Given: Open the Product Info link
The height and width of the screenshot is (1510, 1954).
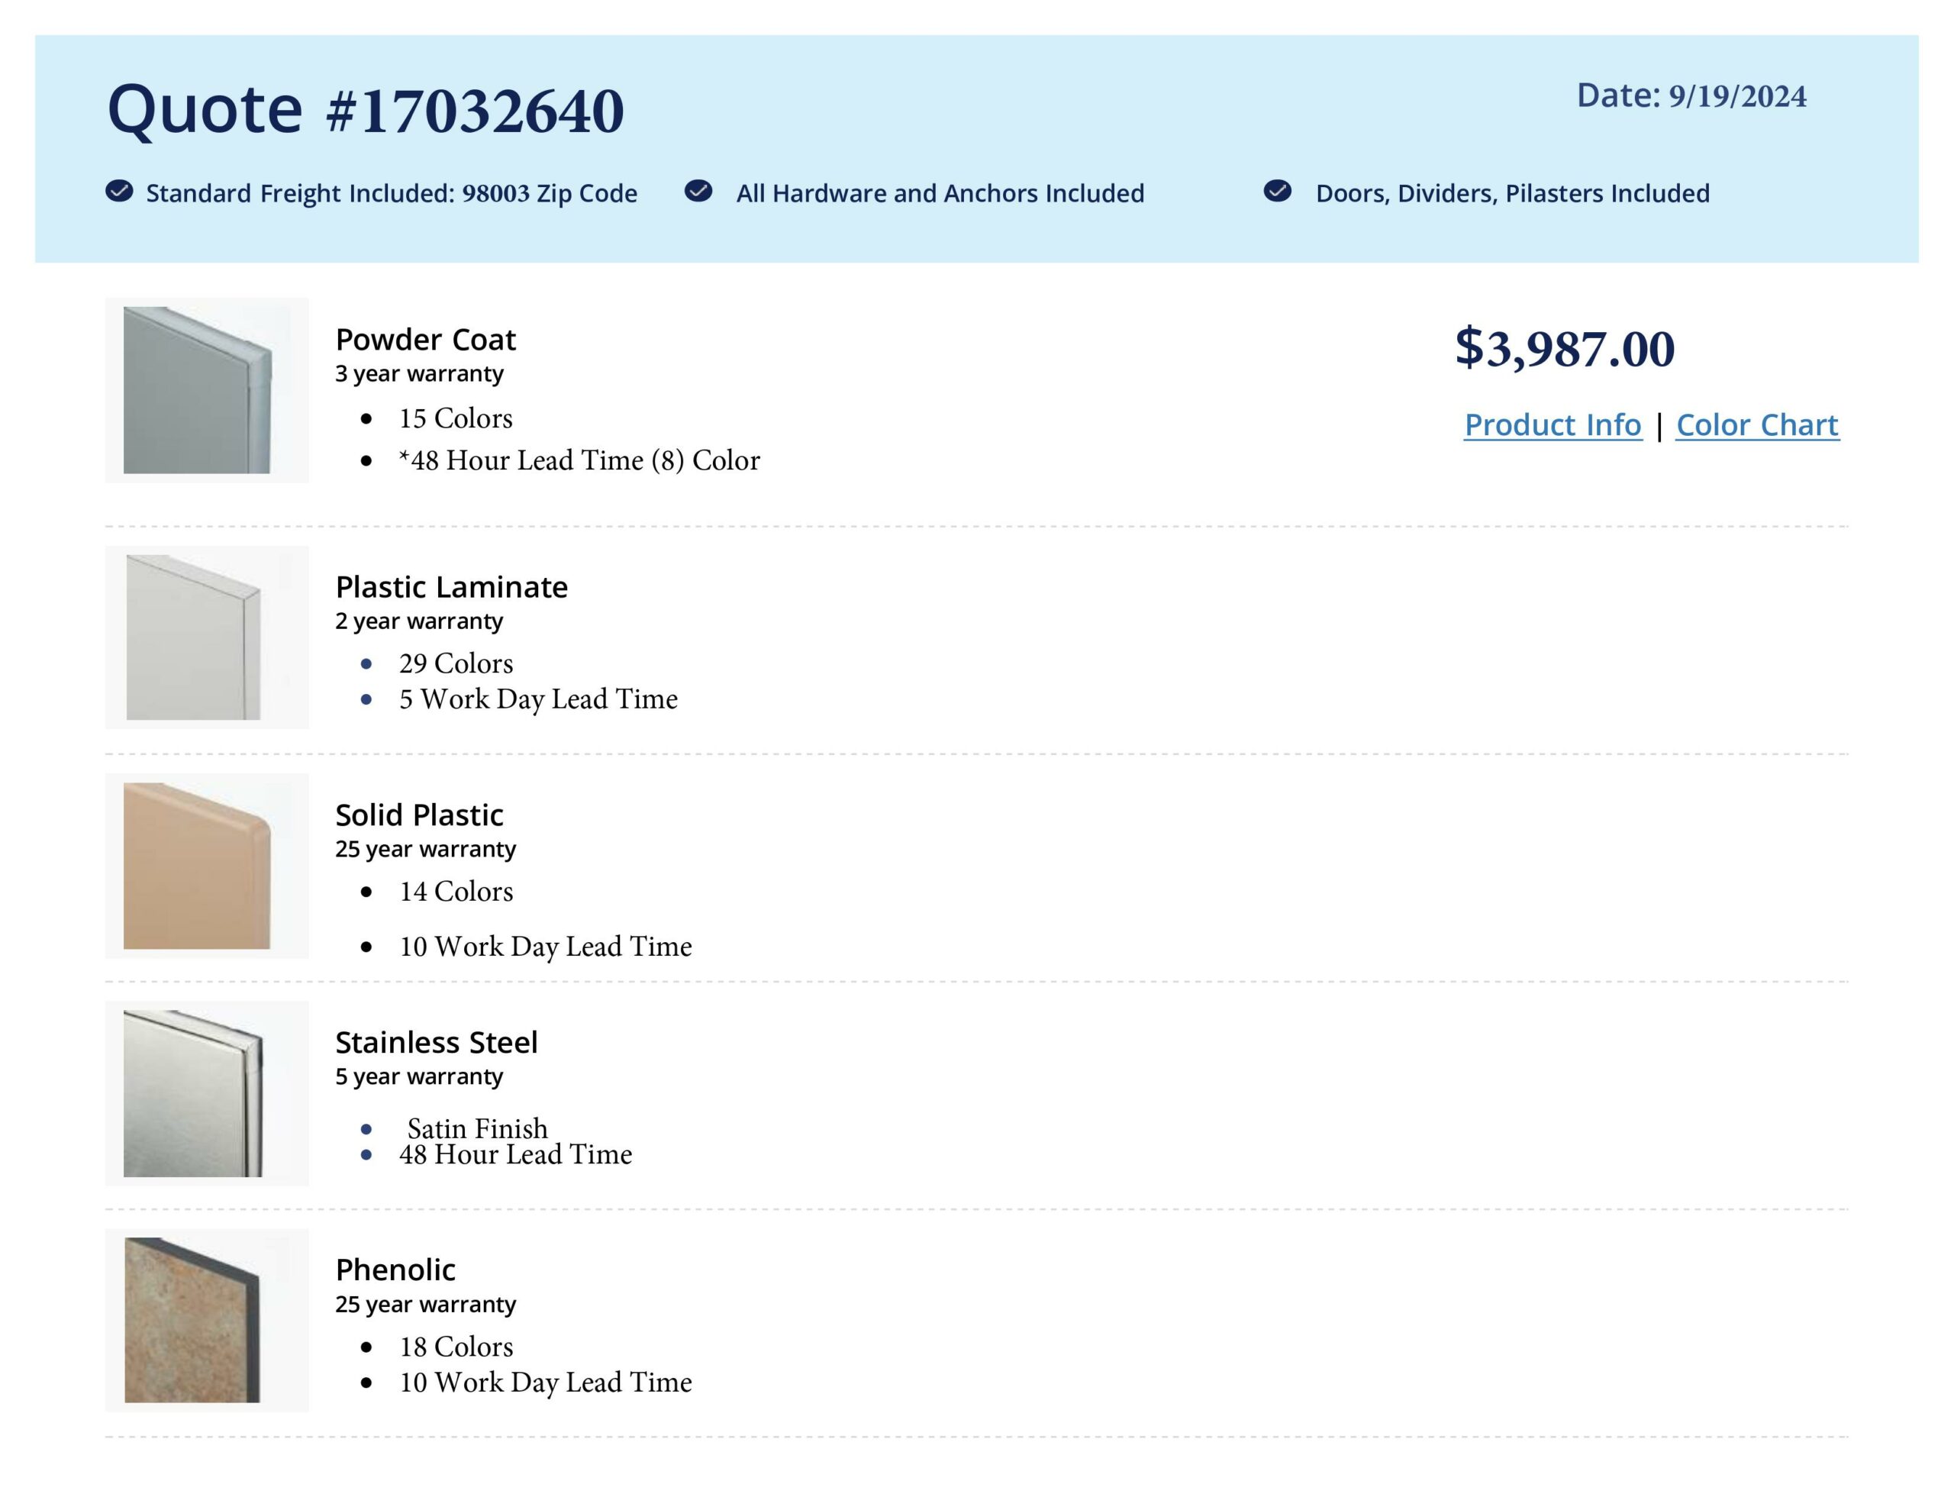Looking at the screenshot, I should (x=1553, y=425).
